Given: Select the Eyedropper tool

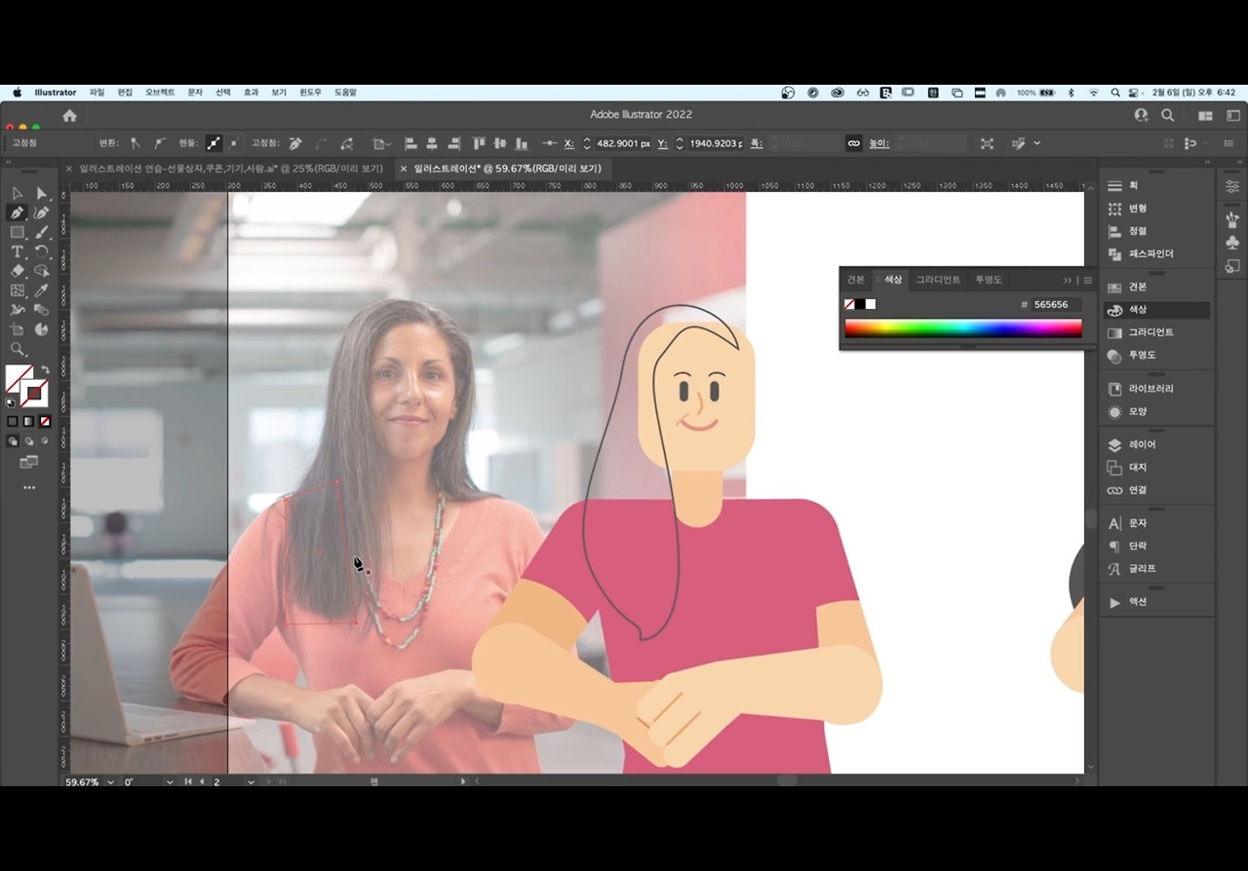Looking at the screenshot, I should 41,290.
